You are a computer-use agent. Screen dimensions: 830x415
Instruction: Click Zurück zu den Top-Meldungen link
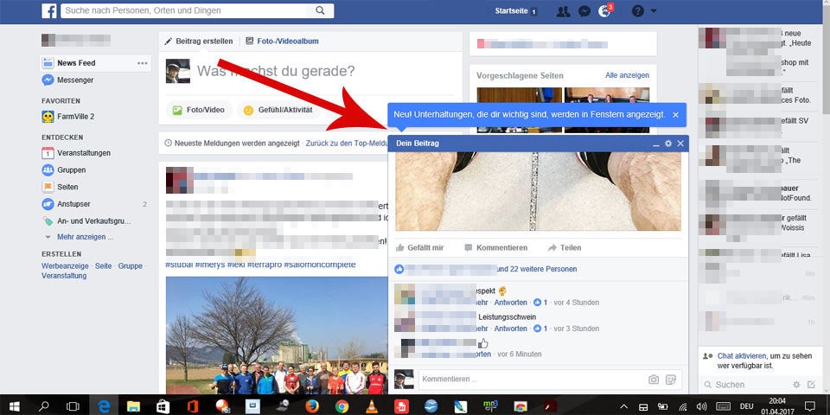click(348, 143)
